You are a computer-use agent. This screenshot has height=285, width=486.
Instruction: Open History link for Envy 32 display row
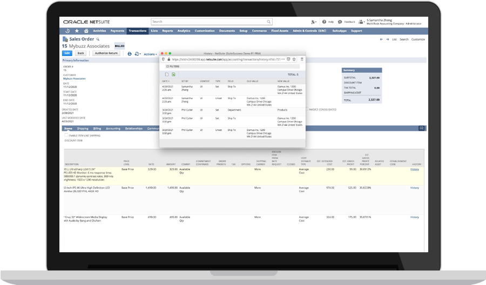pyautogui.click(x=414, y=217)
